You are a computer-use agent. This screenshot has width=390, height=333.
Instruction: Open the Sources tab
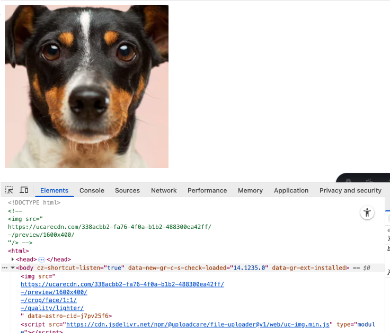pos(127,190)
